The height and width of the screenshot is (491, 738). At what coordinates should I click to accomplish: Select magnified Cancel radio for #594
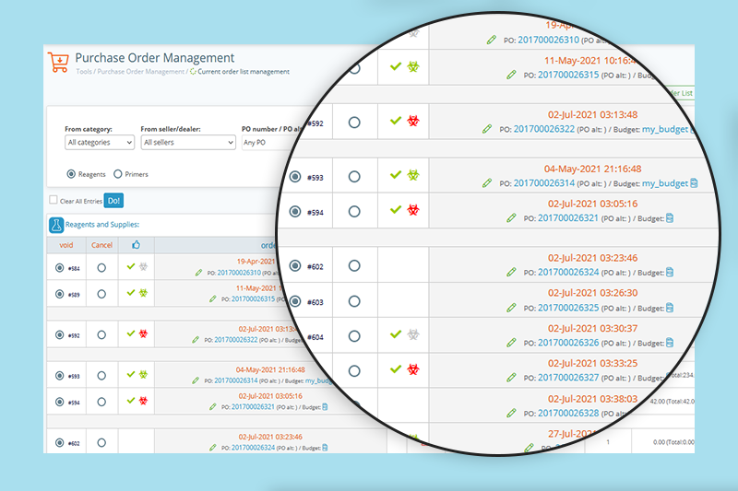[354, 212]
